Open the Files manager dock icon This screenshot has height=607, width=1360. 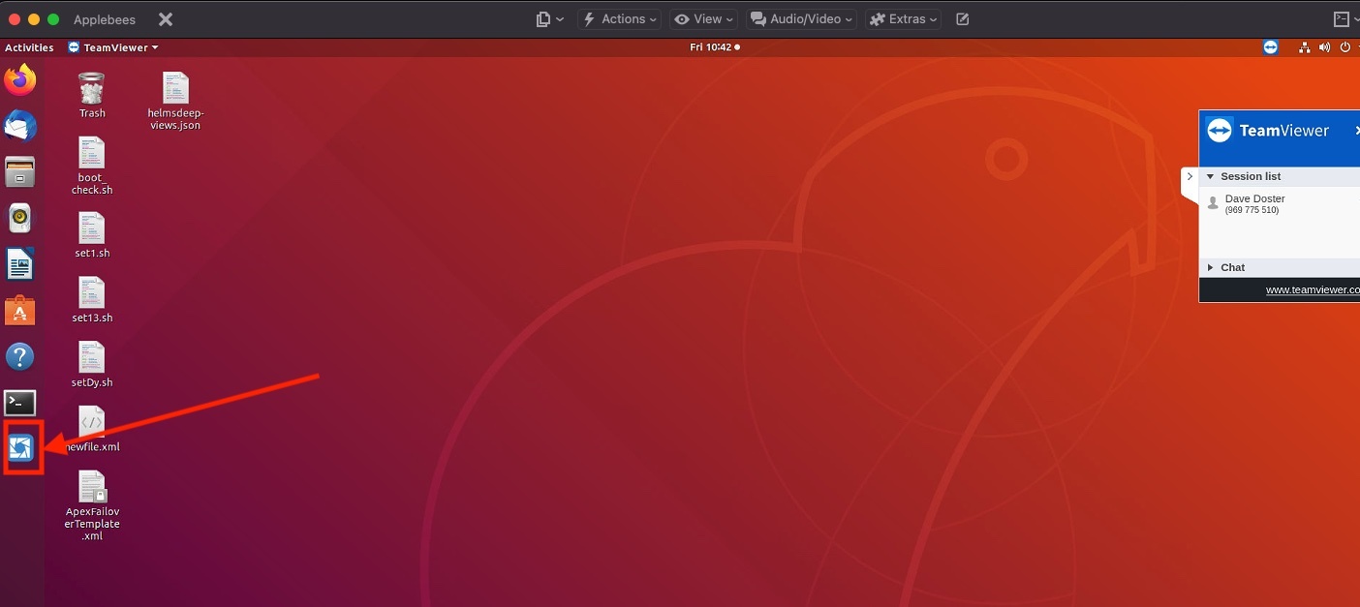click(x=20, y=172)
